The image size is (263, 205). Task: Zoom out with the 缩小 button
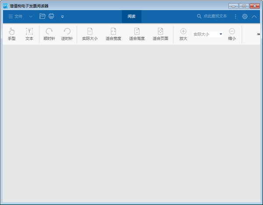pyautogui.click(x=232, y=34)
